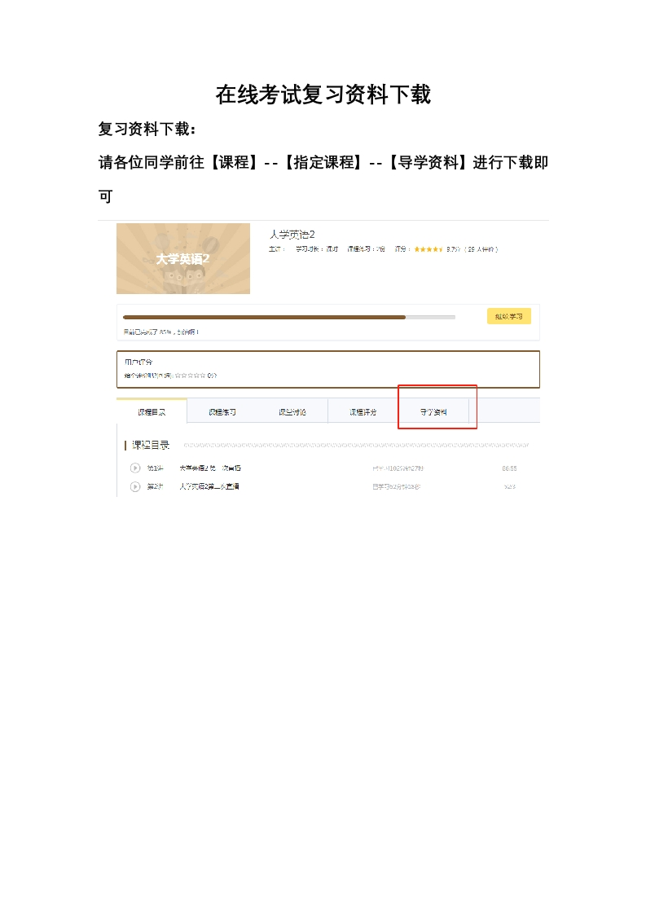Click the 29 人评价 review count text

(483, 249)
